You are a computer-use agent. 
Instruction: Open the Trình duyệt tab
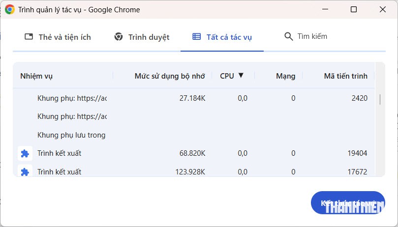142,37
